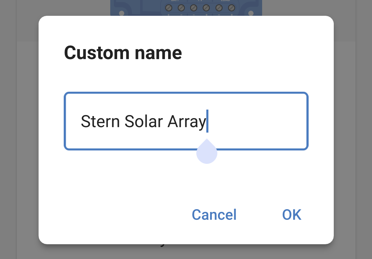Click the BATT terminal group label

tap(175, 1)
